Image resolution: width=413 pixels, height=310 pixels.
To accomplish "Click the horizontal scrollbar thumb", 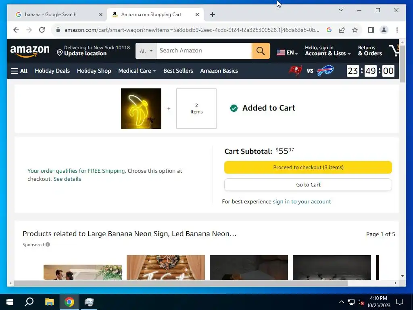I will tap(181, 283).
